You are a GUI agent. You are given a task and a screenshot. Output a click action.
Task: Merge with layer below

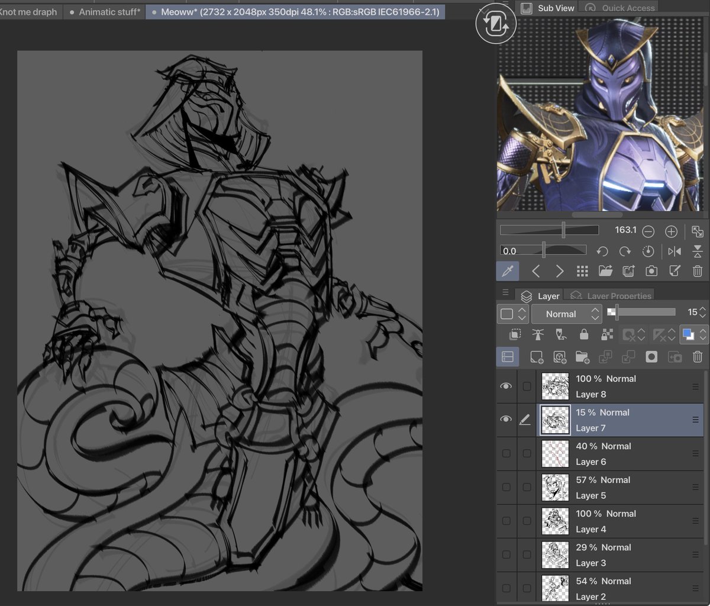pyautogui.click(x=628, y=357)
